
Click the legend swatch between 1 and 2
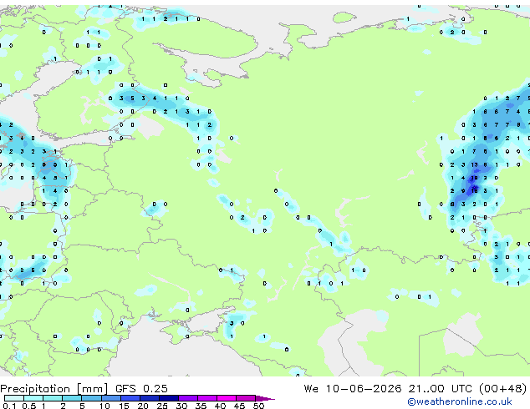[x=53, y=398]
